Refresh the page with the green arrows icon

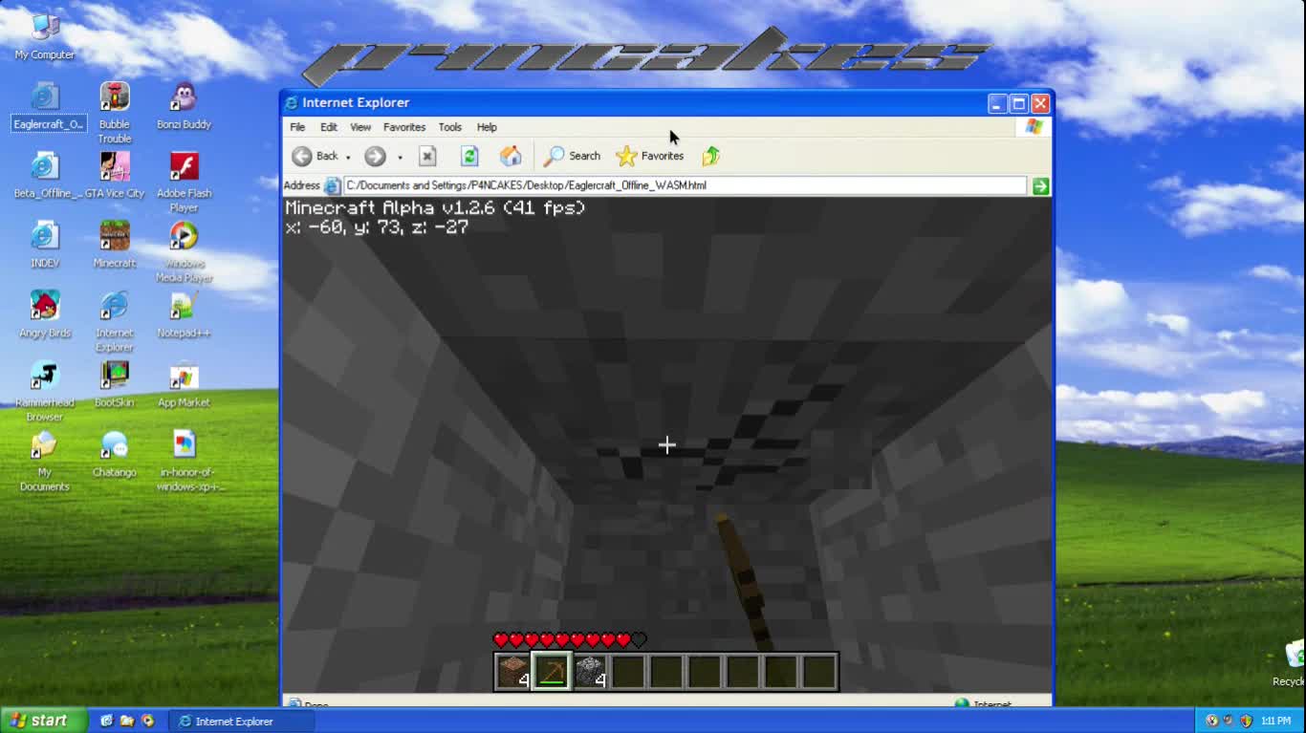coord(468,156)
